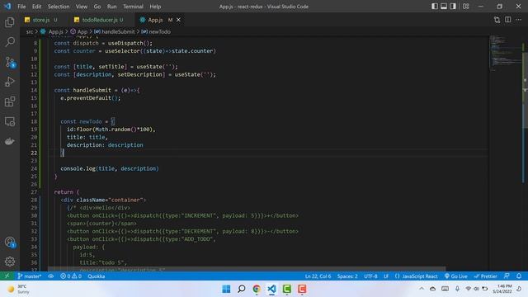Open the Terminal menu

click(133, 7)
